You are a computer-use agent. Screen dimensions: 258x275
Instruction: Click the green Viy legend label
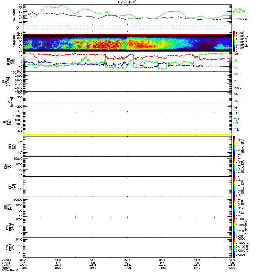point(236,101)
